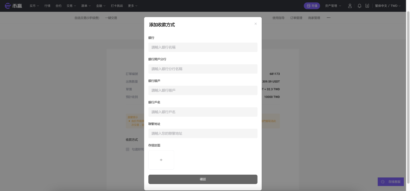Expand the 金融 dropdown menu
This screenshot has width=410, height=191.
(x=101, y=6)
